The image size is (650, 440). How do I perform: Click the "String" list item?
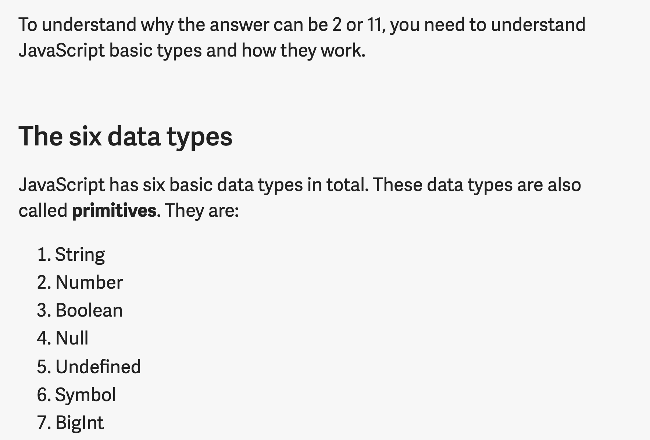click(80, 255)
